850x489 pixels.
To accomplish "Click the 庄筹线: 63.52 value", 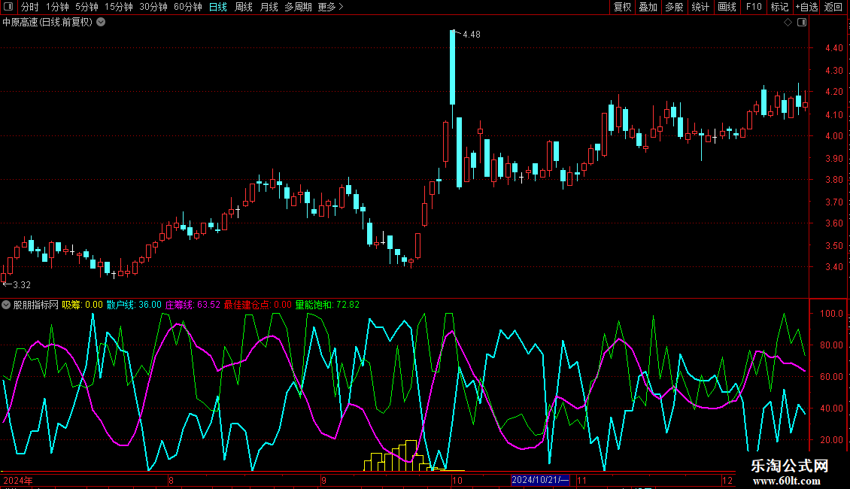I will (193, 305).
